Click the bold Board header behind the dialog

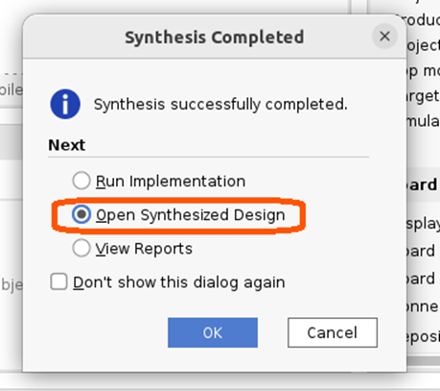(423, 185)
